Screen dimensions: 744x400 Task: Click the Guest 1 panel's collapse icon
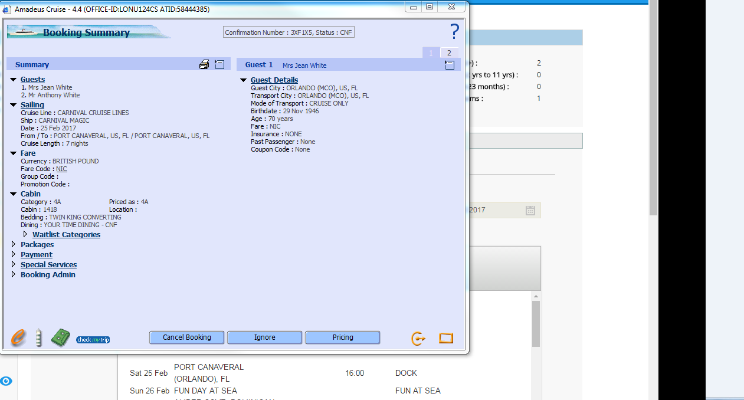(449, 65)
